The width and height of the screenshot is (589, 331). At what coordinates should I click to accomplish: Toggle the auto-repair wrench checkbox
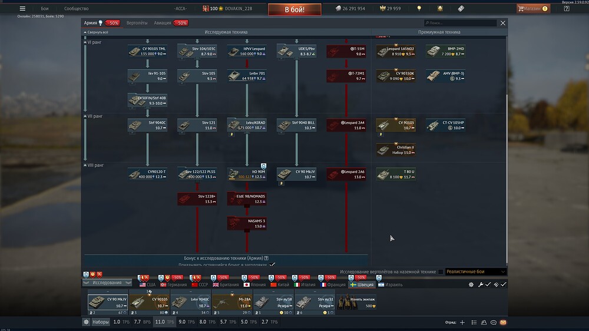pyautogui.click(x=488, y=285)
